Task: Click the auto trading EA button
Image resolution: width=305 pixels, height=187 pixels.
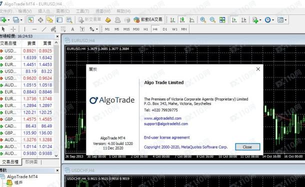Action: click(x=148, y=19)
